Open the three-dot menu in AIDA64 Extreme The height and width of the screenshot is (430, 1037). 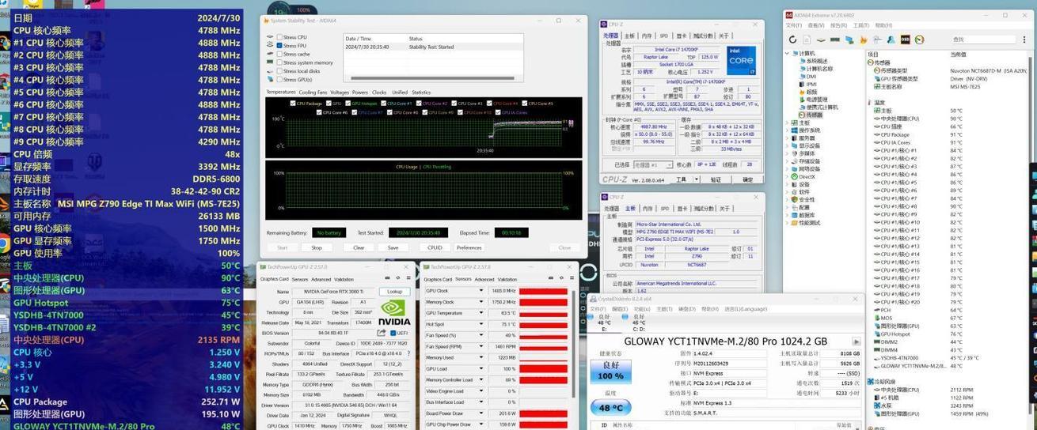pos(1024,40)
